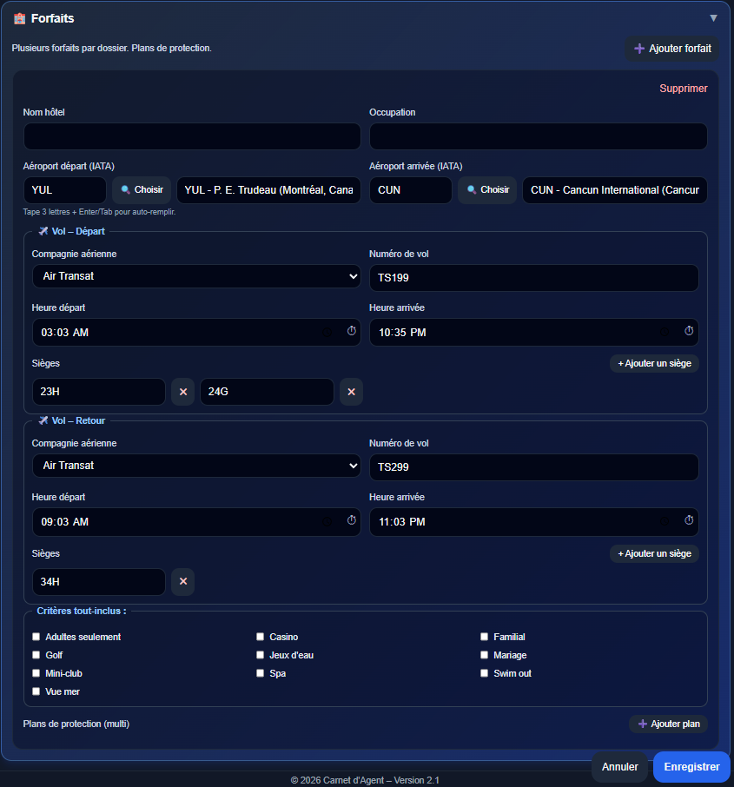Viewport: 734px width, 787px height.
Task: Click Choisir search for departure airport
Action: click(142, 190)
